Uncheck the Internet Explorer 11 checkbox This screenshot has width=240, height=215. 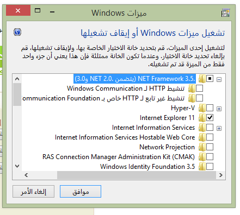pyautogui.click(x=210, y=118)
